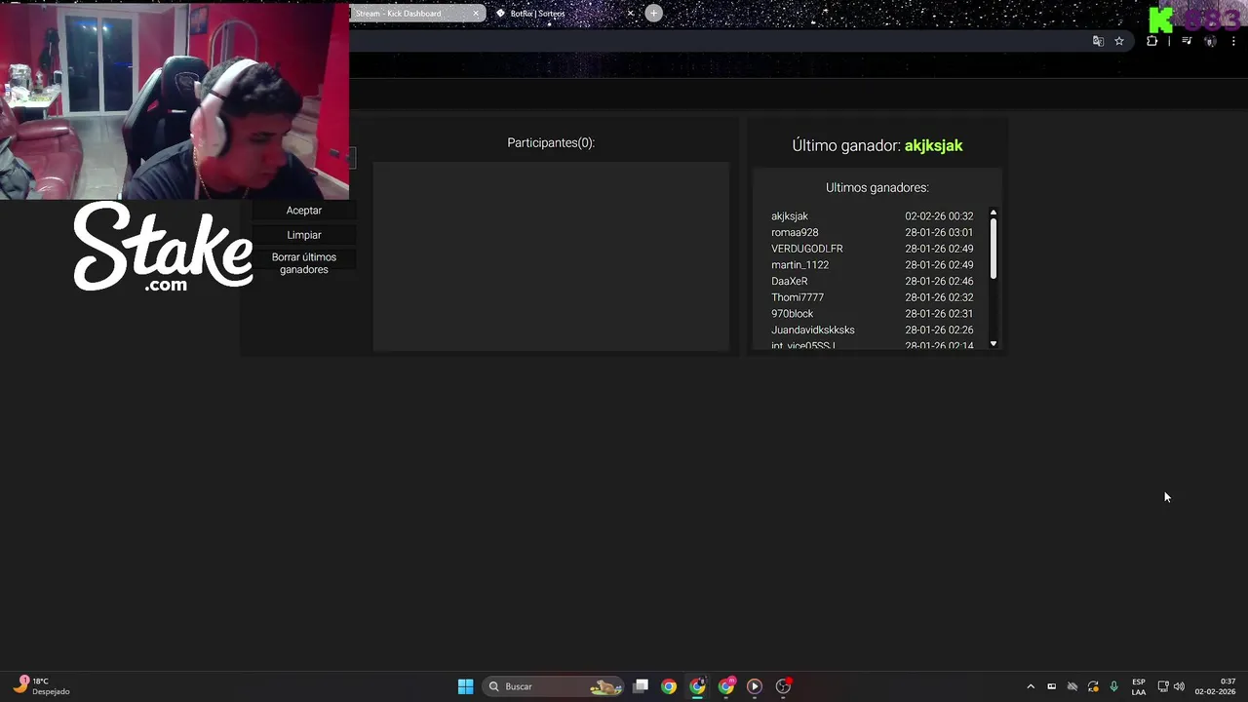Click the taskbar Buscar search box
This screenshot has width=1248, height=702.
click(554, 686)
